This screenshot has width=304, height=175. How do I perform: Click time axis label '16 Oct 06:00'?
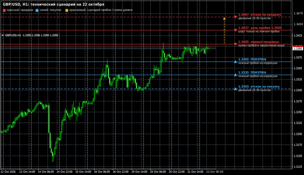(x=102, y=172)
